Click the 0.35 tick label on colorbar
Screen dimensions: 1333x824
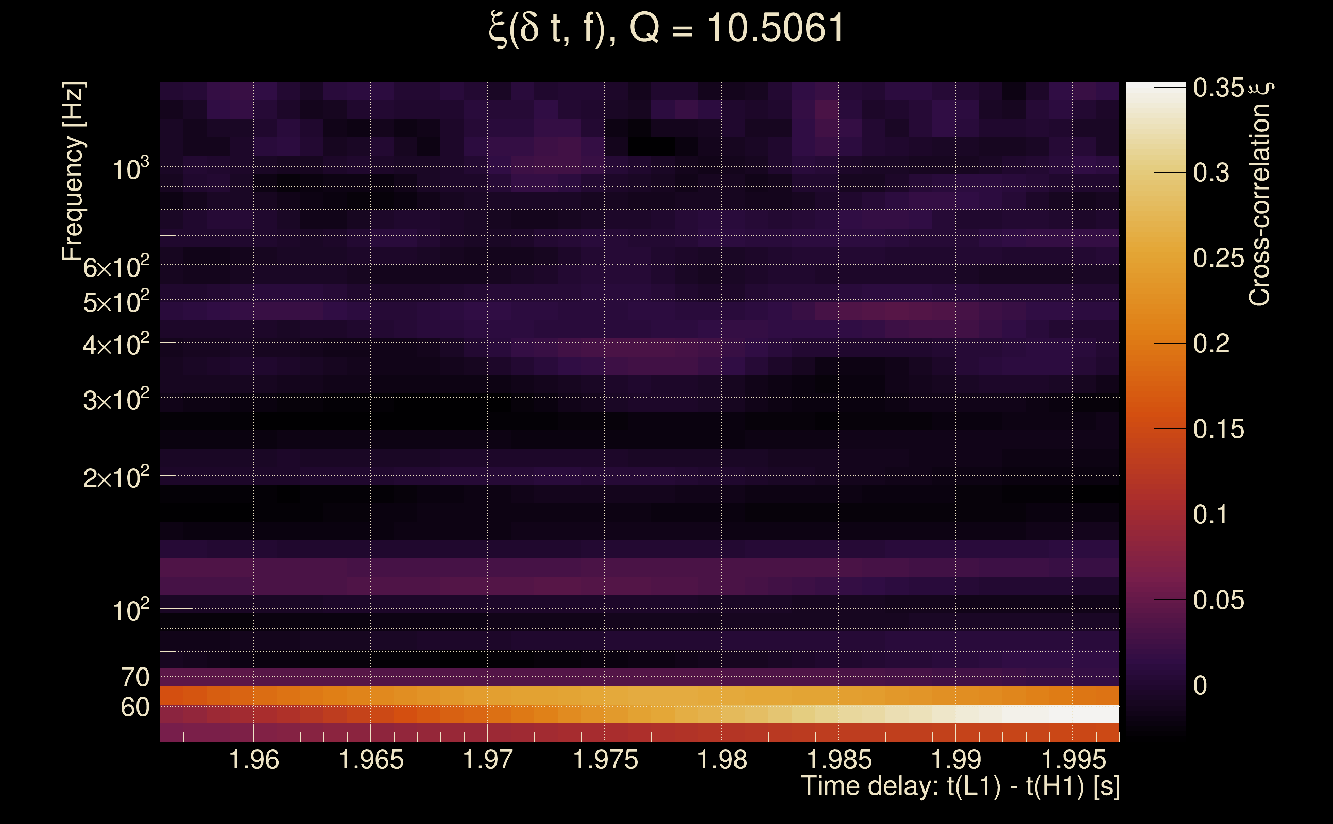pos(1219,88)
